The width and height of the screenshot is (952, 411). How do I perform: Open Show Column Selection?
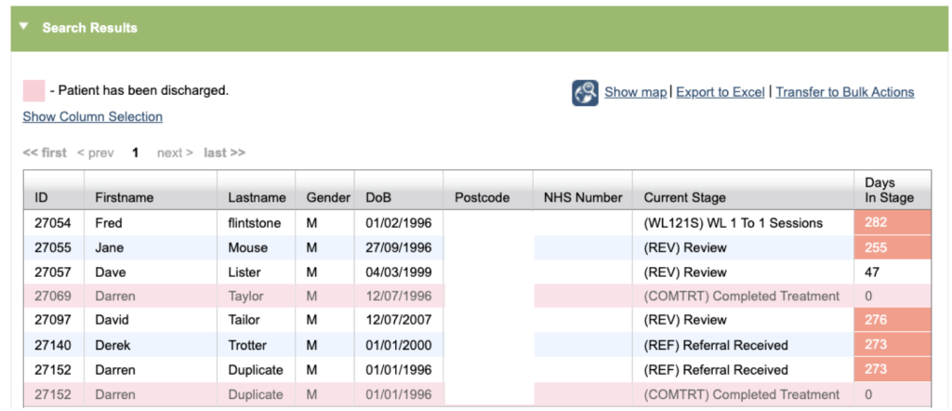click(92, 116)
